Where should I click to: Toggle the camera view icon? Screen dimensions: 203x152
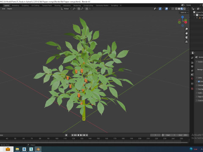point(187,38)
